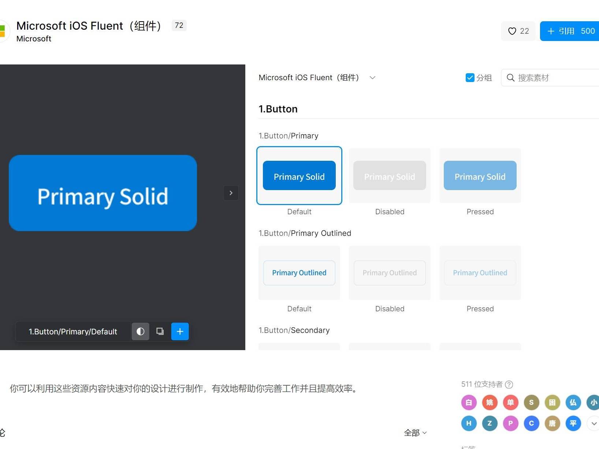Uncheck the 分组 grouping checkbox

point(470,78)
